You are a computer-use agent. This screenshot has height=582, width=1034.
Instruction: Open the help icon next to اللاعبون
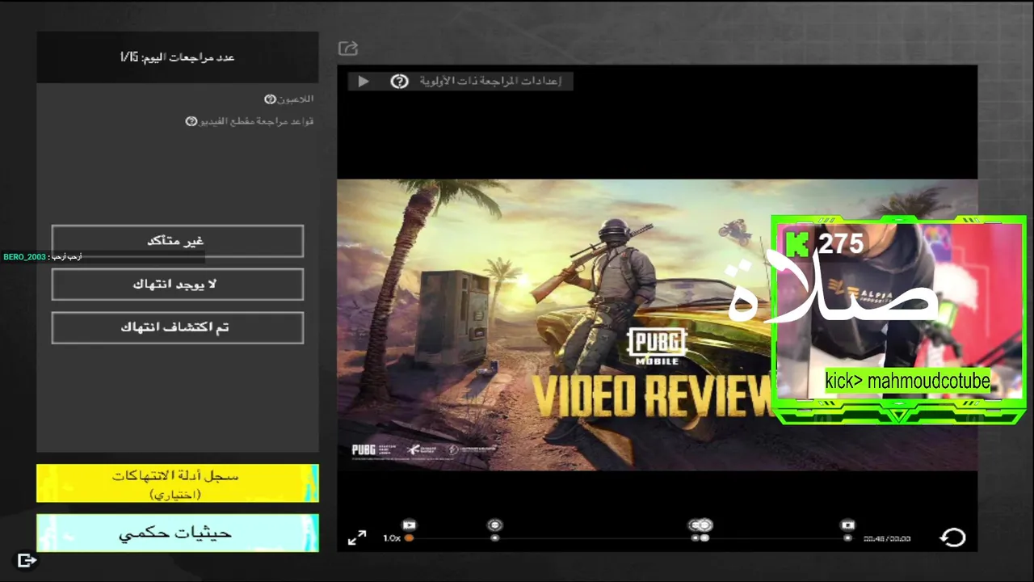tap(271, 99)
